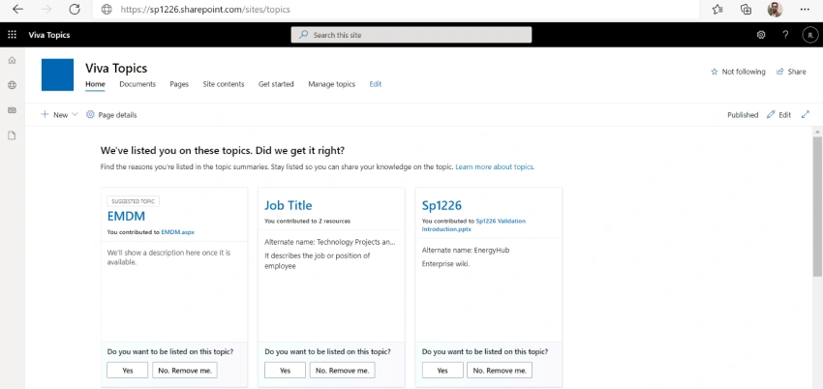Click Yes on the Sp1226 card
This screenshot has height=389, width=823.
pyautogui.click(x=442, y=370)
